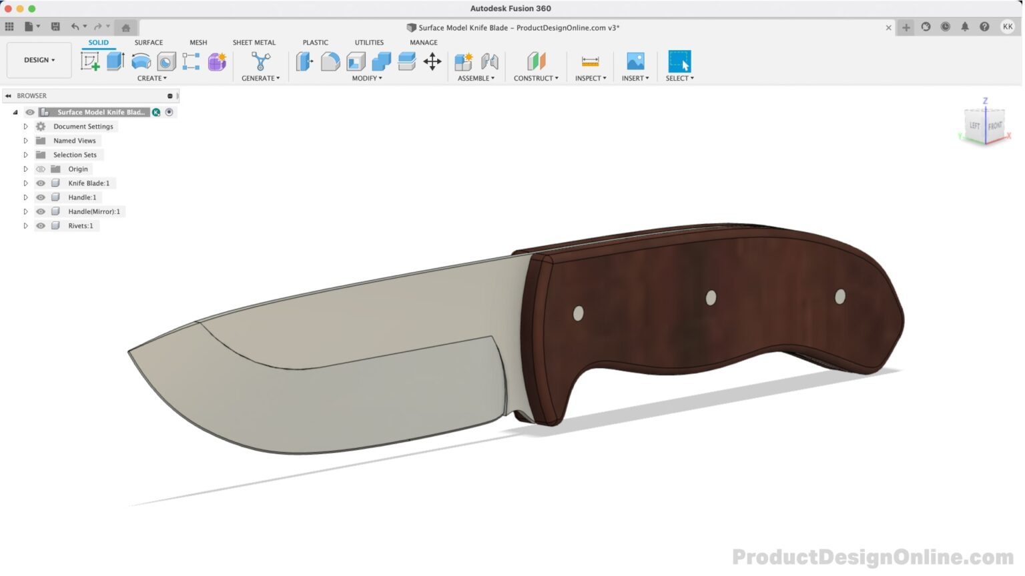Use the Joint tool in Assemble
The width and height of the screenshot is (1025, 576).
[490, 61]
